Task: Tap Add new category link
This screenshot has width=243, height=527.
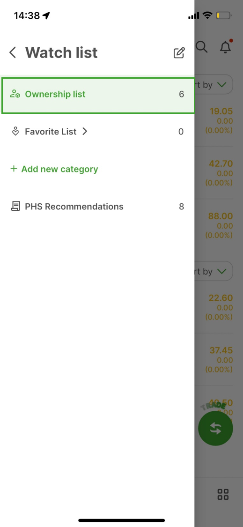Action: tap(59, 169)
